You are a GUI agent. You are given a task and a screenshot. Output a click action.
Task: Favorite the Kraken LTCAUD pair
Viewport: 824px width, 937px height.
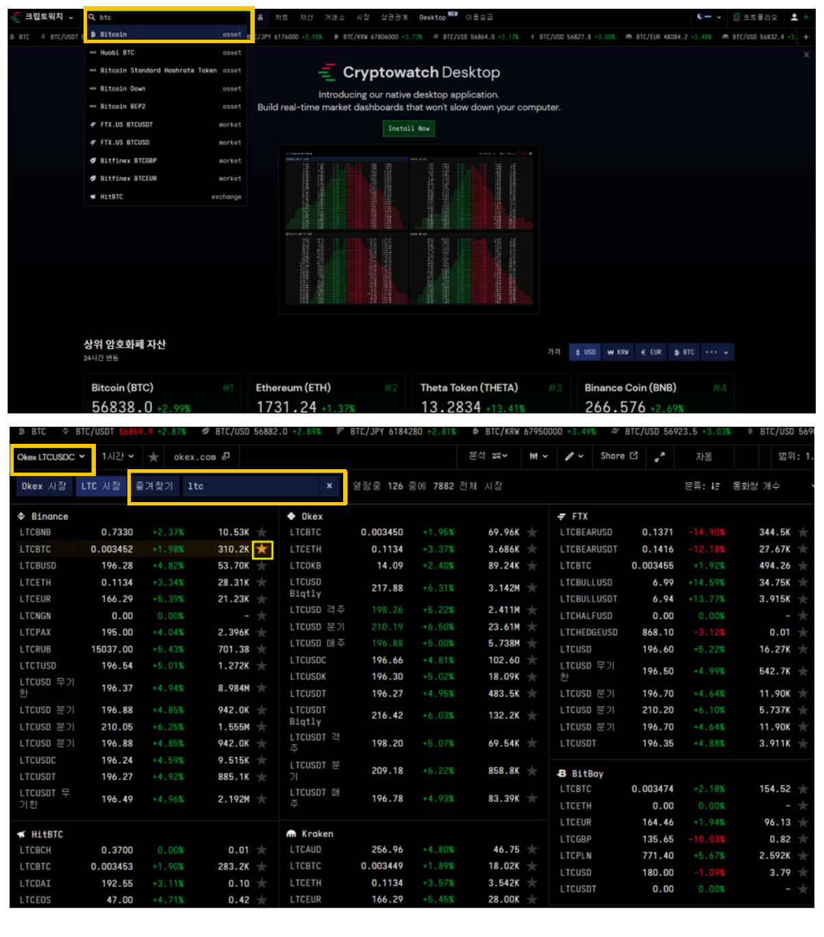(x=532, y=849)
